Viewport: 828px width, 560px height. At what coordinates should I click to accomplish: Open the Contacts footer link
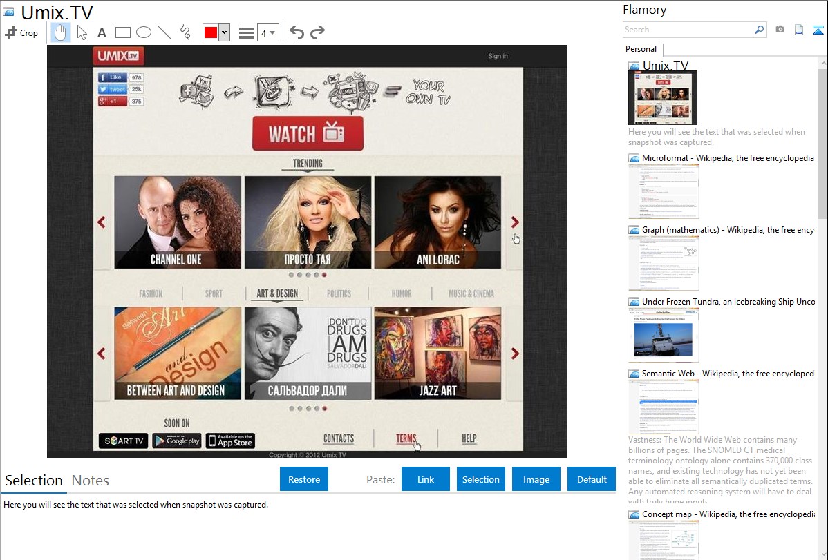tap(339, 438)
